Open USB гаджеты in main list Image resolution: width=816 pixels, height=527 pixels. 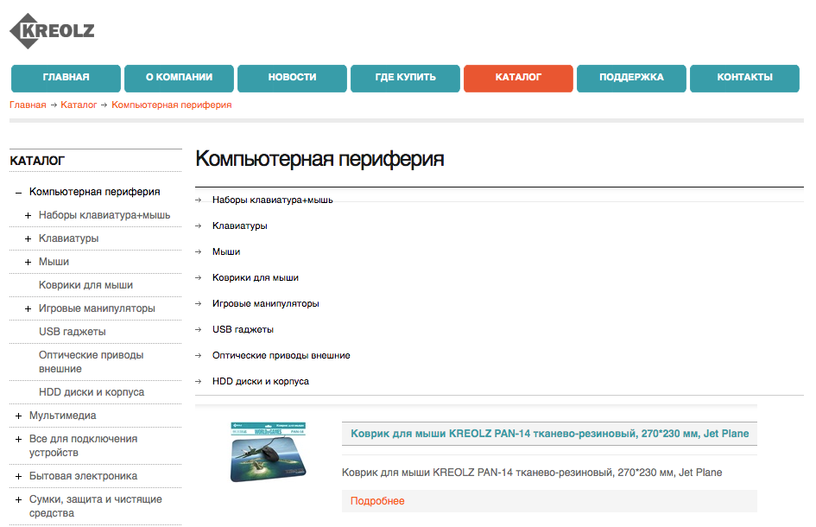pos(243,330)
